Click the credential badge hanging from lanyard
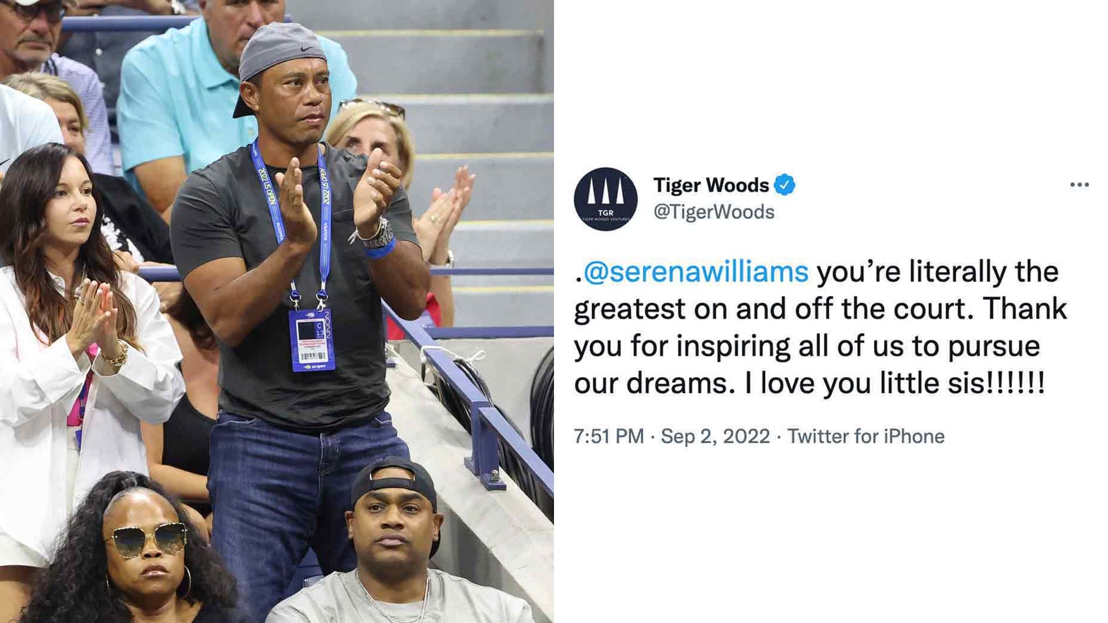Image resolution: width=1108 pixels, height=623 pixels. (x=312, y=340)
